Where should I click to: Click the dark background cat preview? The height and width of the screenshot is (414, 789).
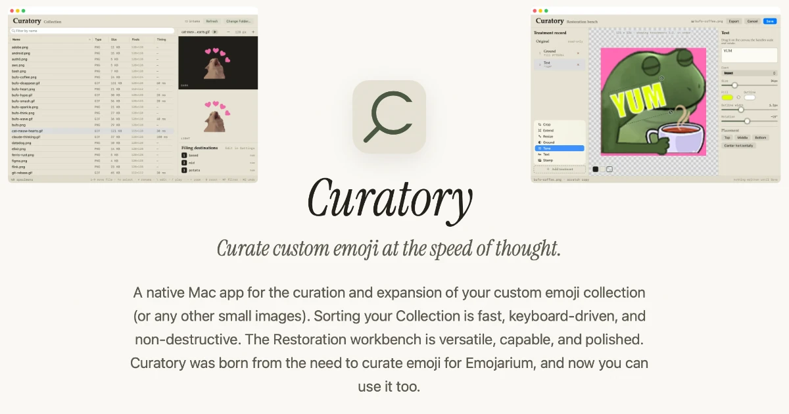pos(218,62)
